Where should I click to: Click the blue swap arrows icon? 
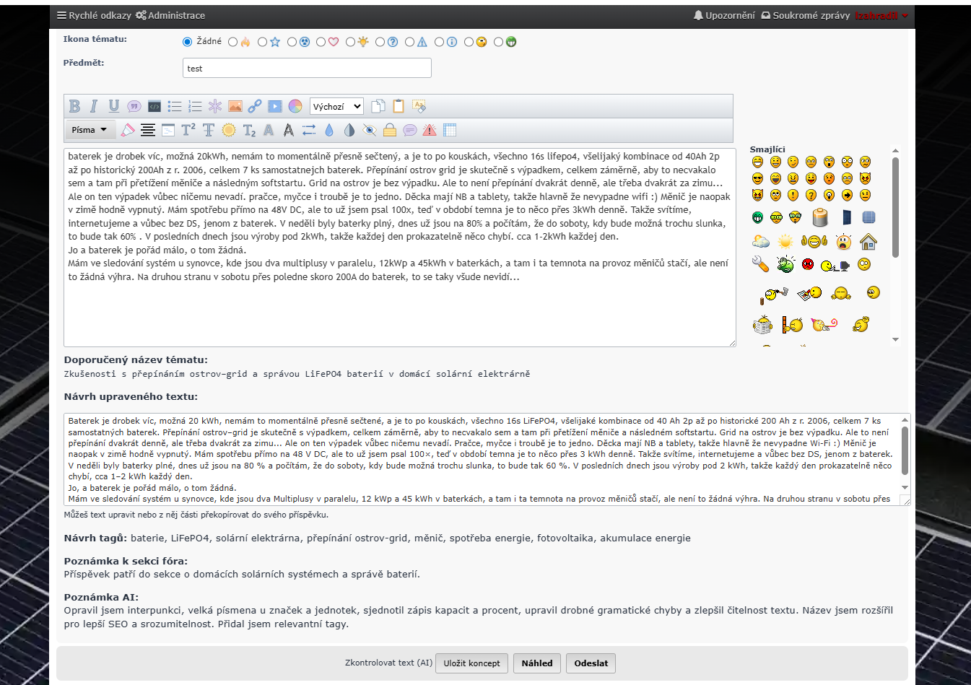309,130
